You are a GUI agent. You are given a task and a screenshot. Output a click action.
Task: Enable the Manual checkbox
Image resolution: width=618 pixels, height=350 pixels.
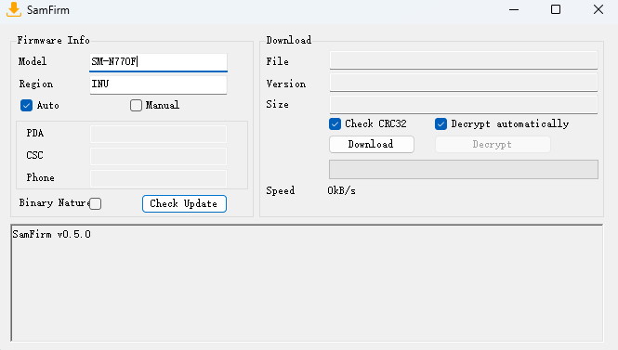(136, 105)
